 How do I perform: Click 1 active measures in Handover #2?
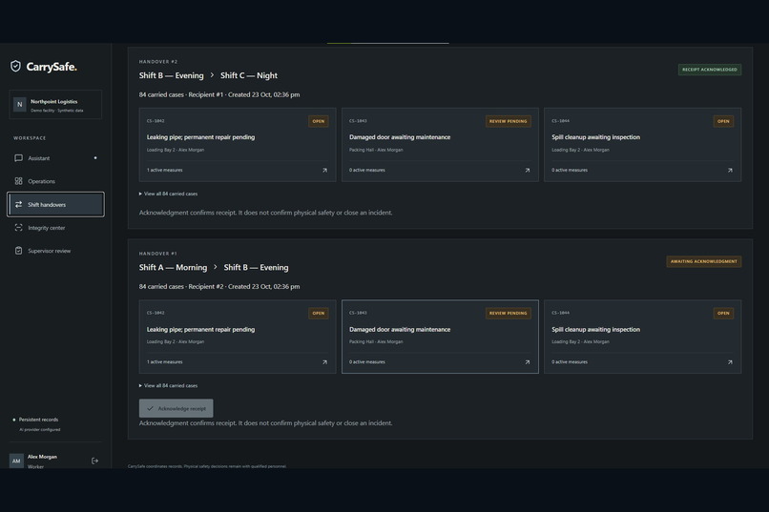(x=165, y=170)
